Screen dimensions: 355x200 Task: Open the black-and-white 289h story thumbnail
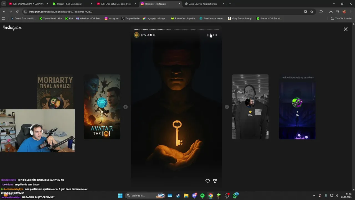(250, 107)
